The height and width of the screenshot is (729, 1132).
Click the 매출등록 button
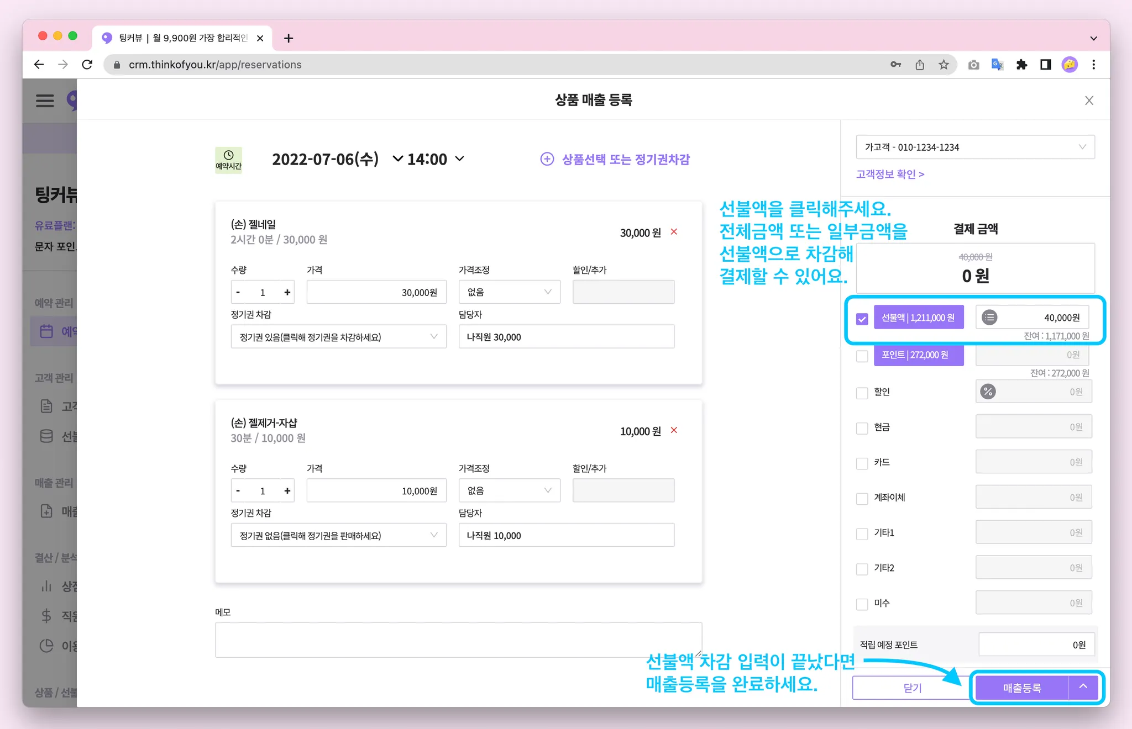coord(1021,688)
